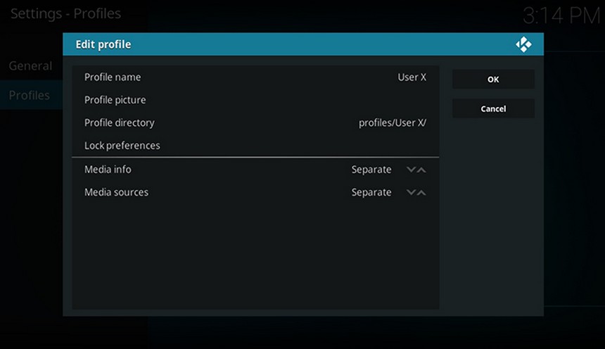Click the Media info down arrow
Viewport: 605px width, 349px height.
tap(411, 170)
